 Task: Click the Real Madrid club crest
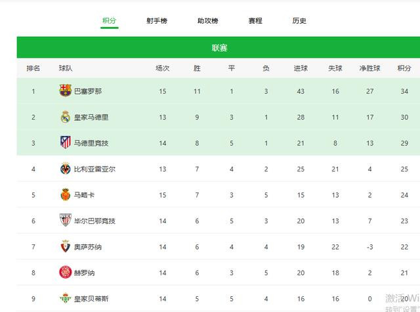(x=66, y=117)
